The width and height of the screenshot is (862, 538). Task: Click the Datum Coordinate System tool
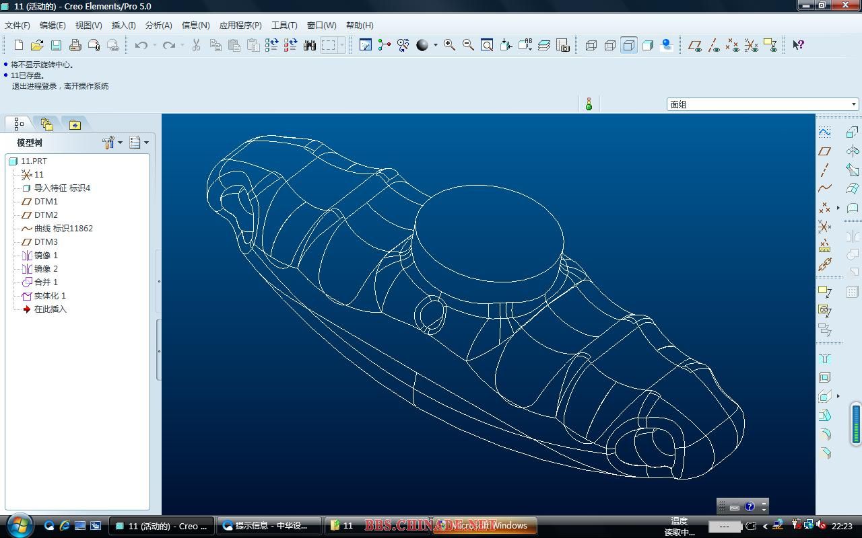[824, 227]
